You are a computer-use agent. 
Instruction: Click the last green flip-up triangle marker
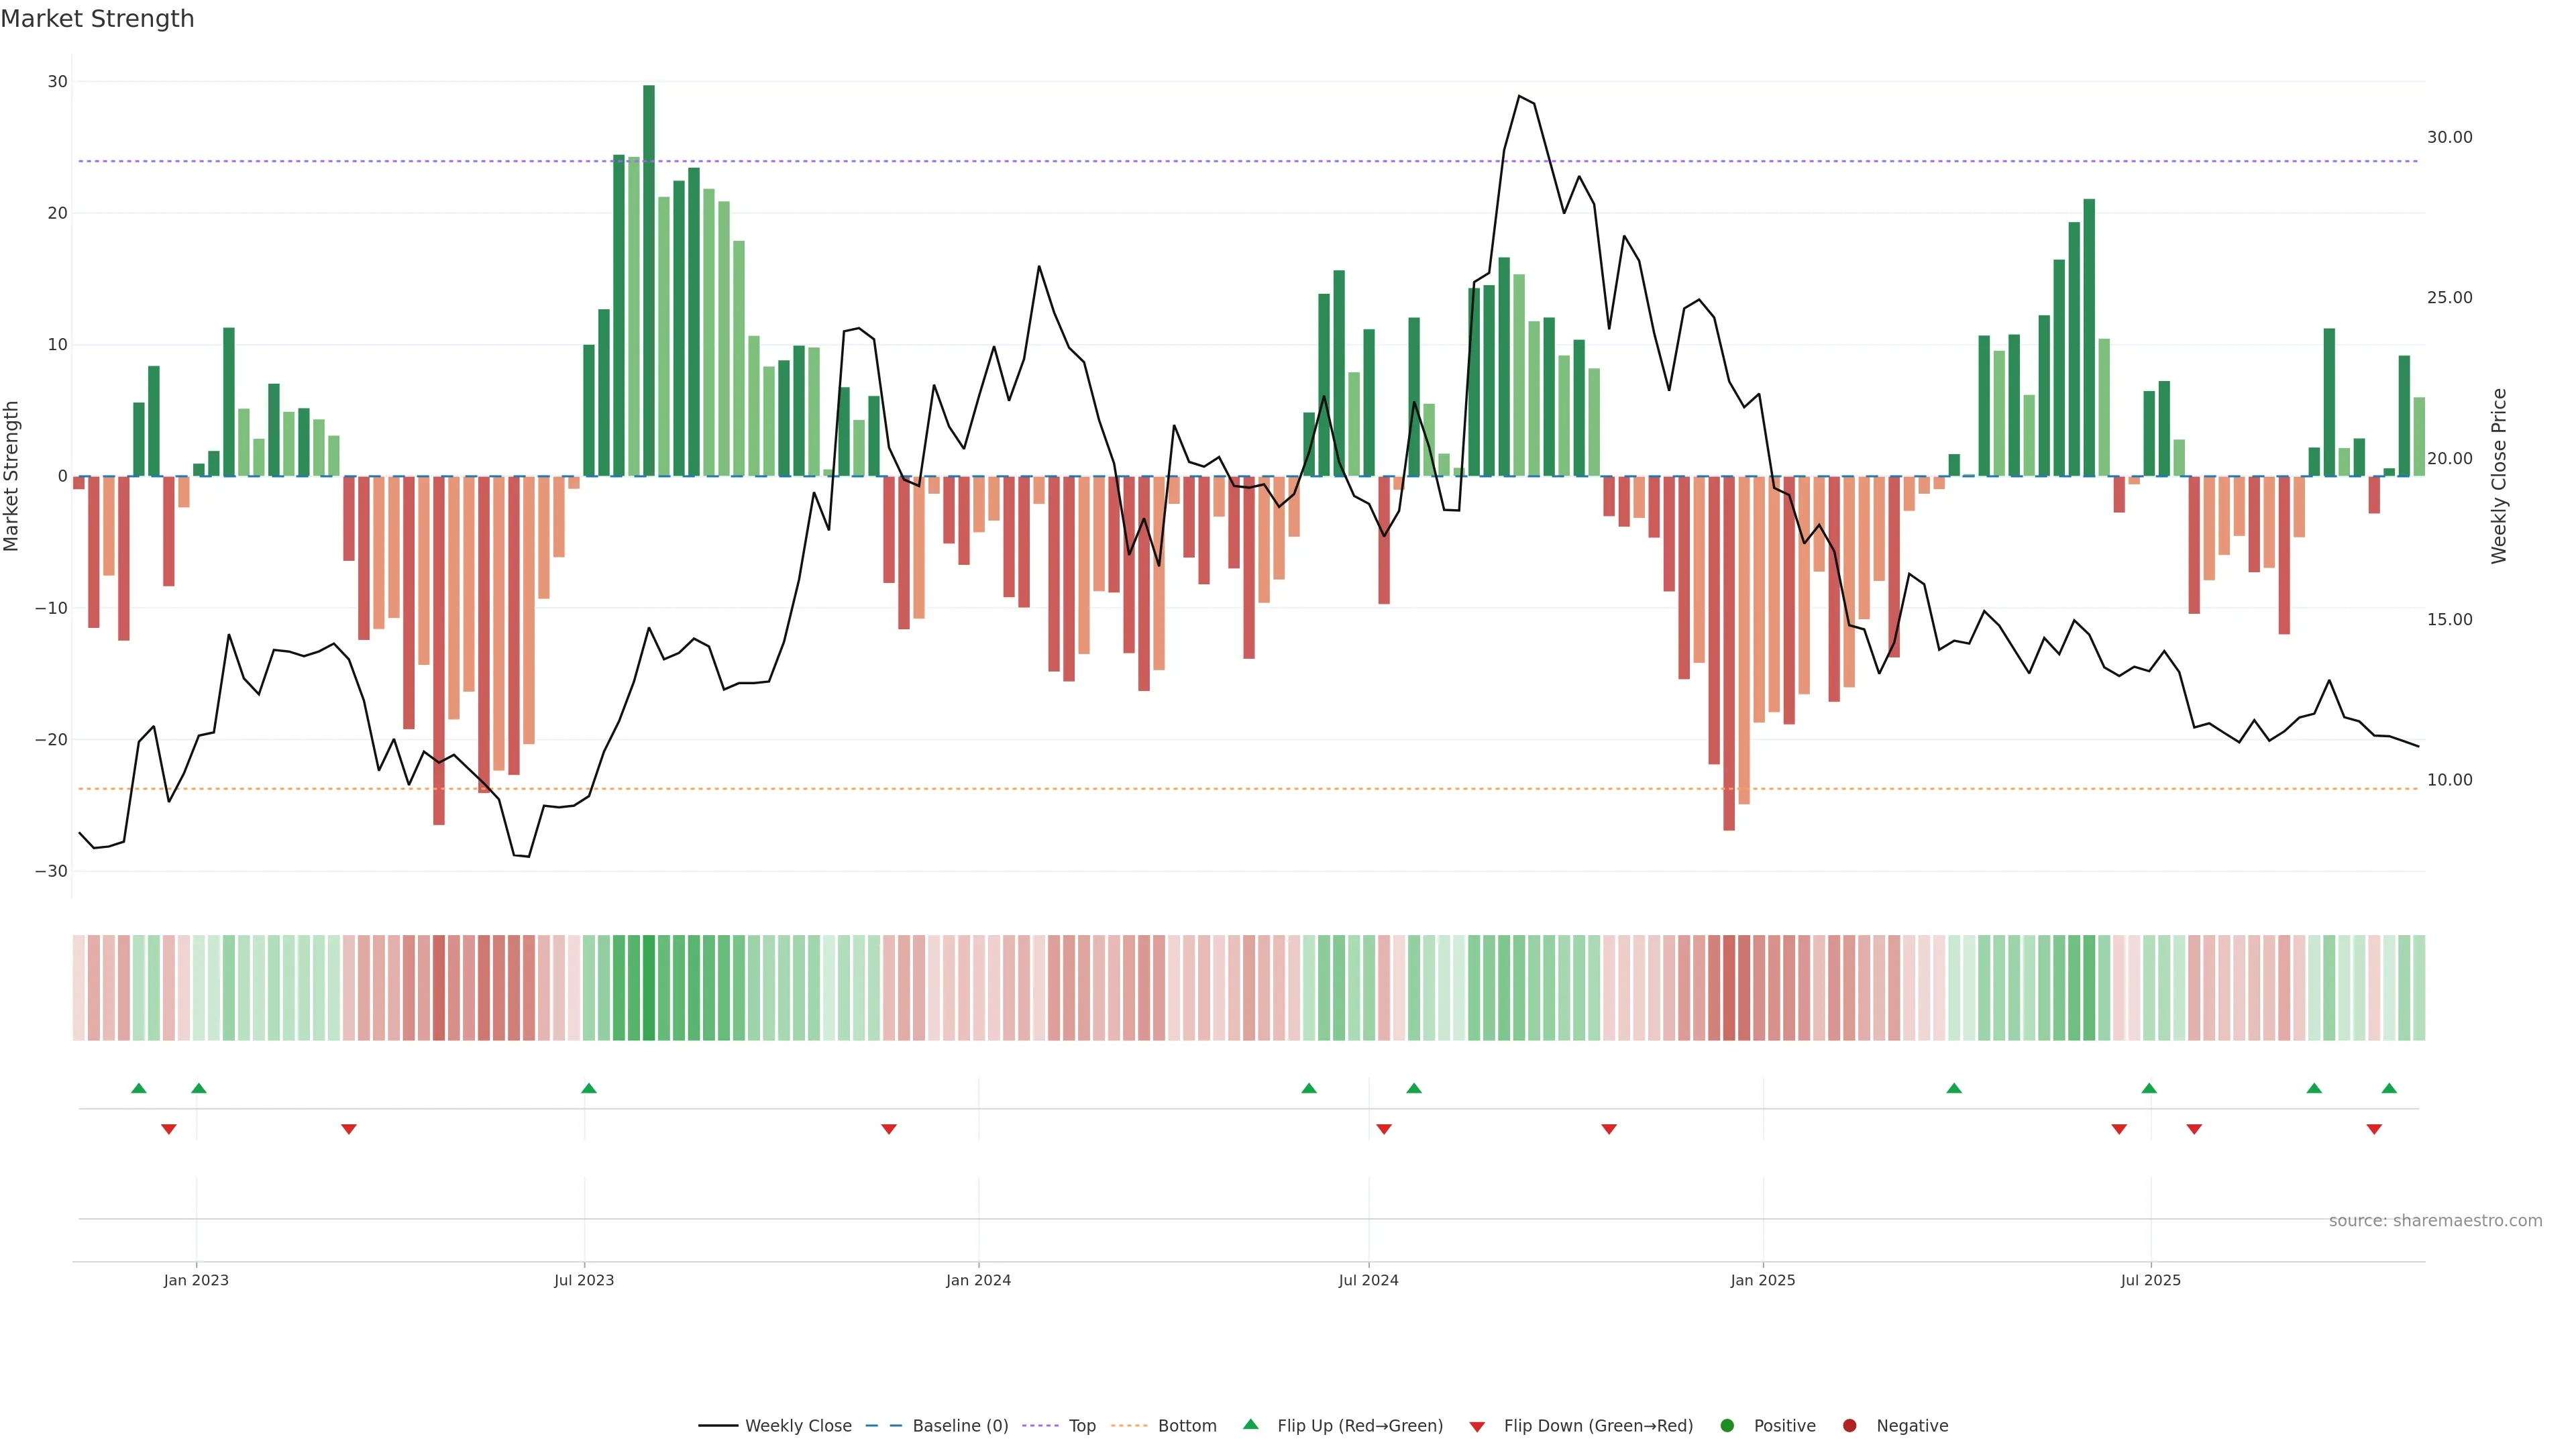[2389, 1088]
